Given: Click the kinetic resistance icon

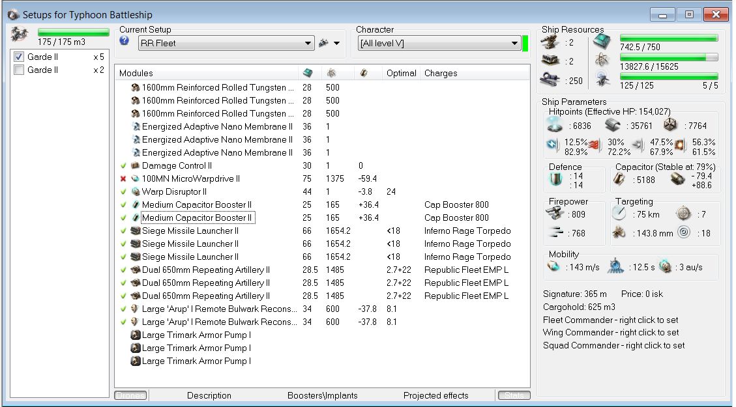Looking at the screenshot, I should point(638,146).
